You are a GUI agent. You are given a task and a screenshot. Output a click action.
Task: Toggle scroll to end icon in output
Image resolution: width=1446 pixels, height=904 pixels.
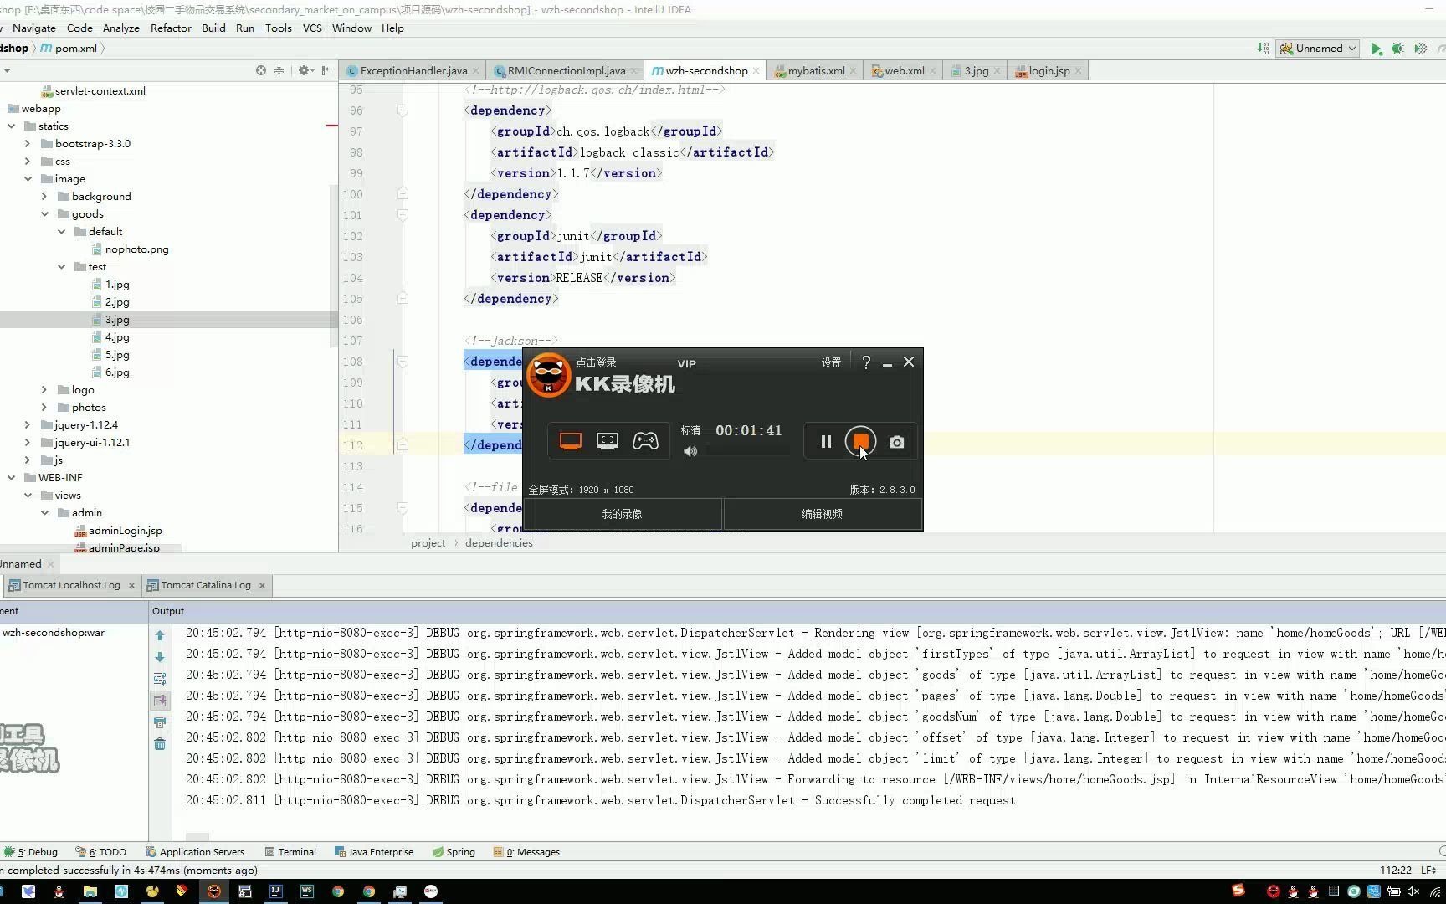click(x=160, y=701)
